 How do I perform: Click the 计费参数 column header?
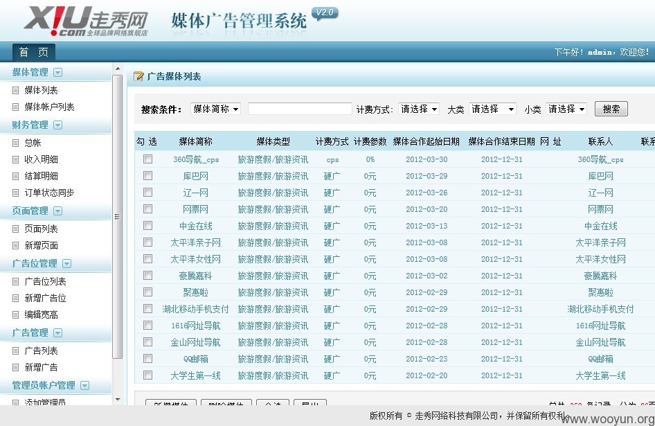tap(370, 142)
